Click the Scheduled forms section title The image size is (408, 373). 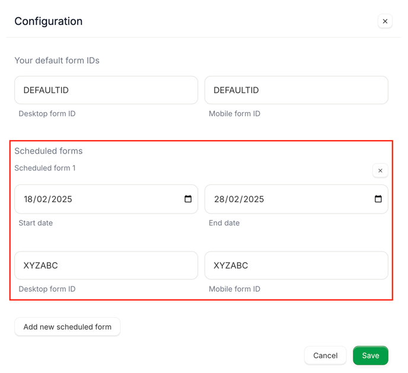[x=49, y=151]
